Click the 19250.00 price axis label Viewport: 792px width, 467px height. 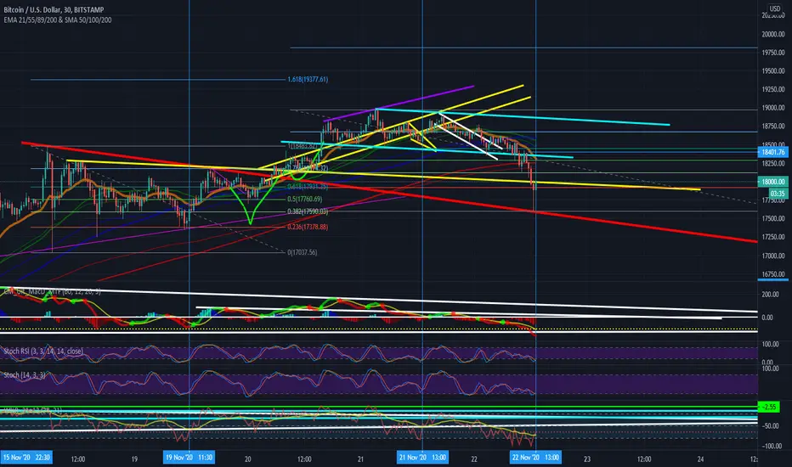(x=773, y=89)
